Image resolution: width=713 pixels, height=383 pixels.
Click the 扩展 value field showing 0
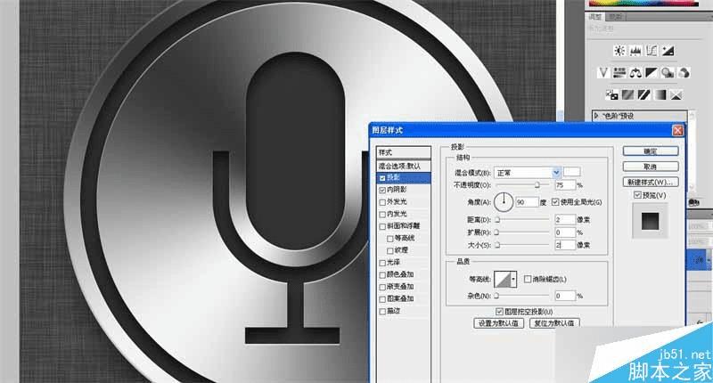tap(565, 232)
